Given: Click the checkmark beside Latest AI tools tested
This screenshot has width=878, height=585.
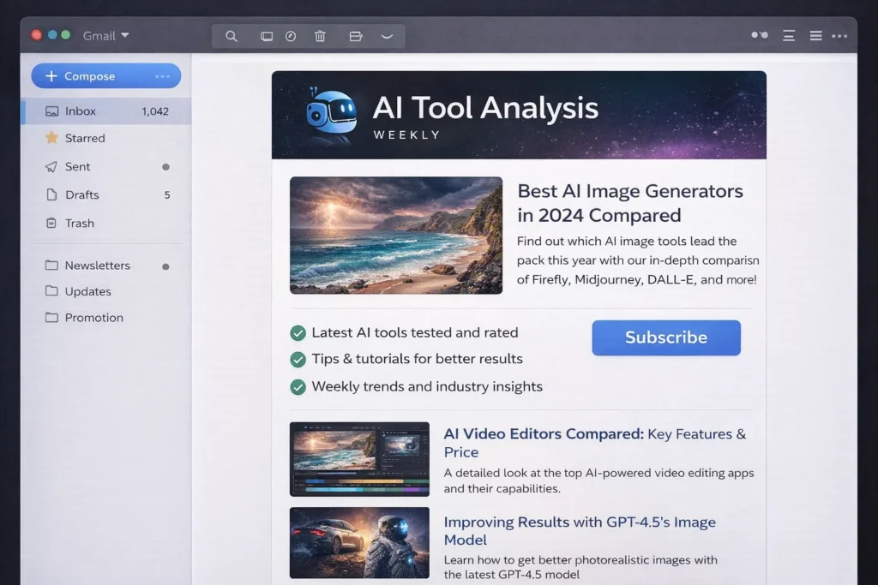Looking at the screenshot, I should tap(298, 332).
